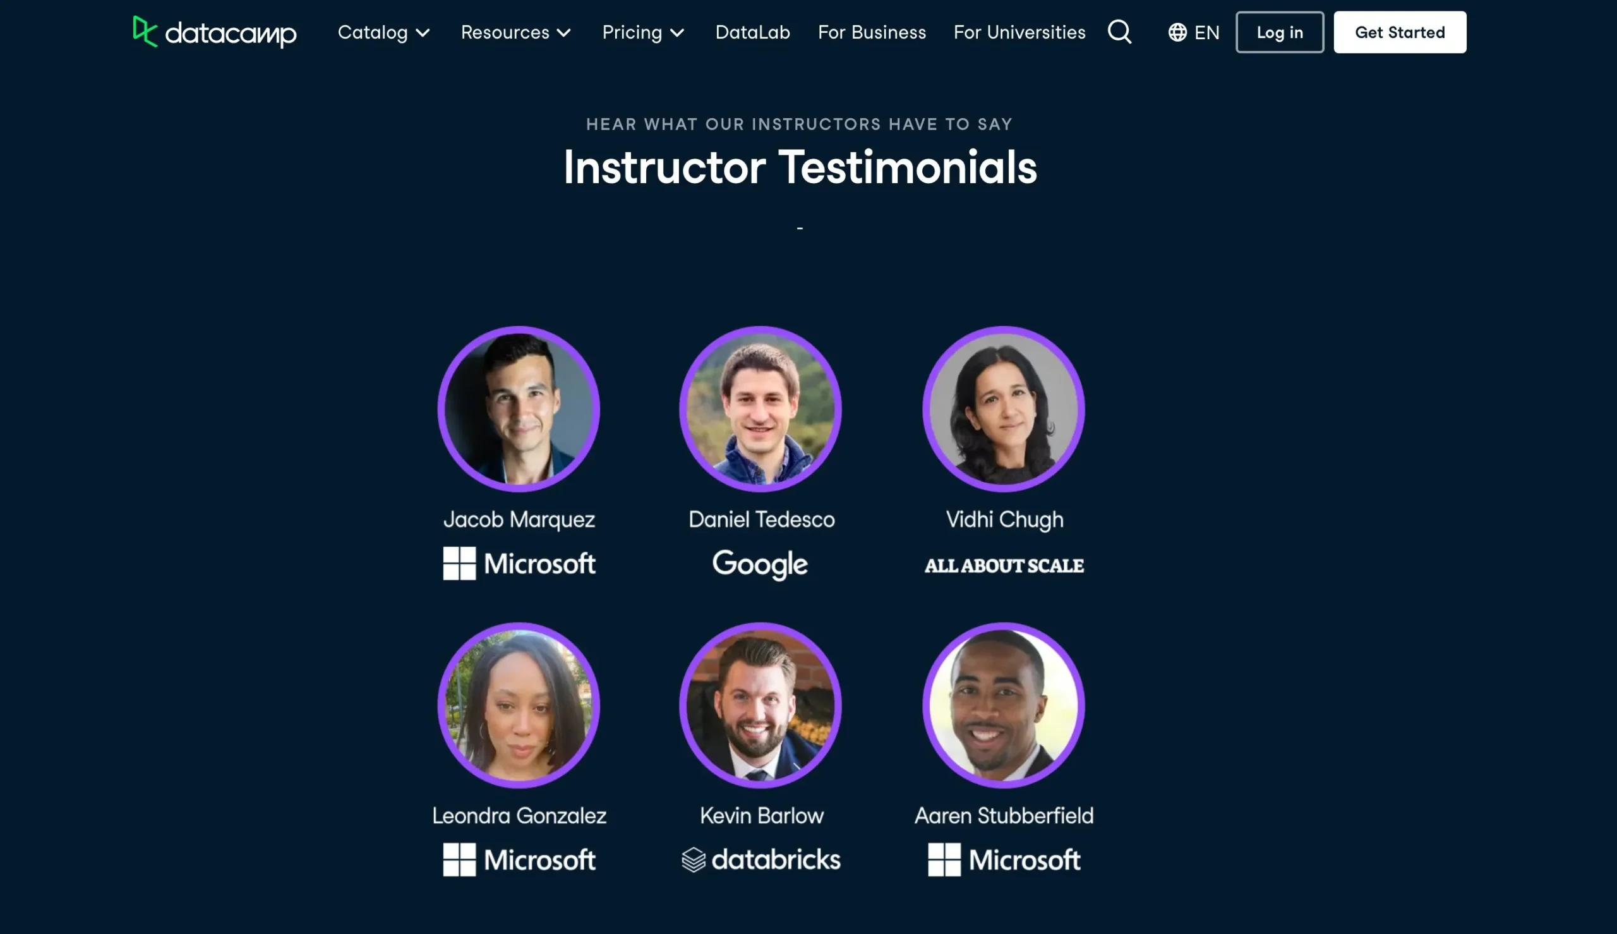1617x934 pixels.
Task: Click Jacob Marquez profile thumbnail
Action: (x=518, y=408)
